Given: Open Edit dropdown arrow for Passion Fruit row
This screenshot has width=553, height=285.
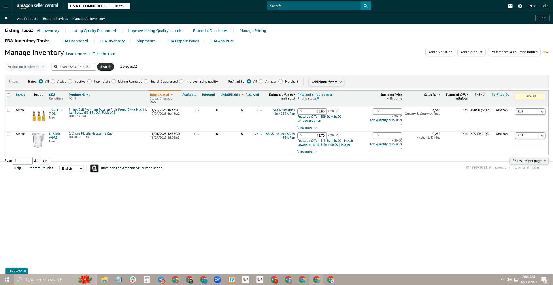Looking at the screenshot, I should coord(542,112).
